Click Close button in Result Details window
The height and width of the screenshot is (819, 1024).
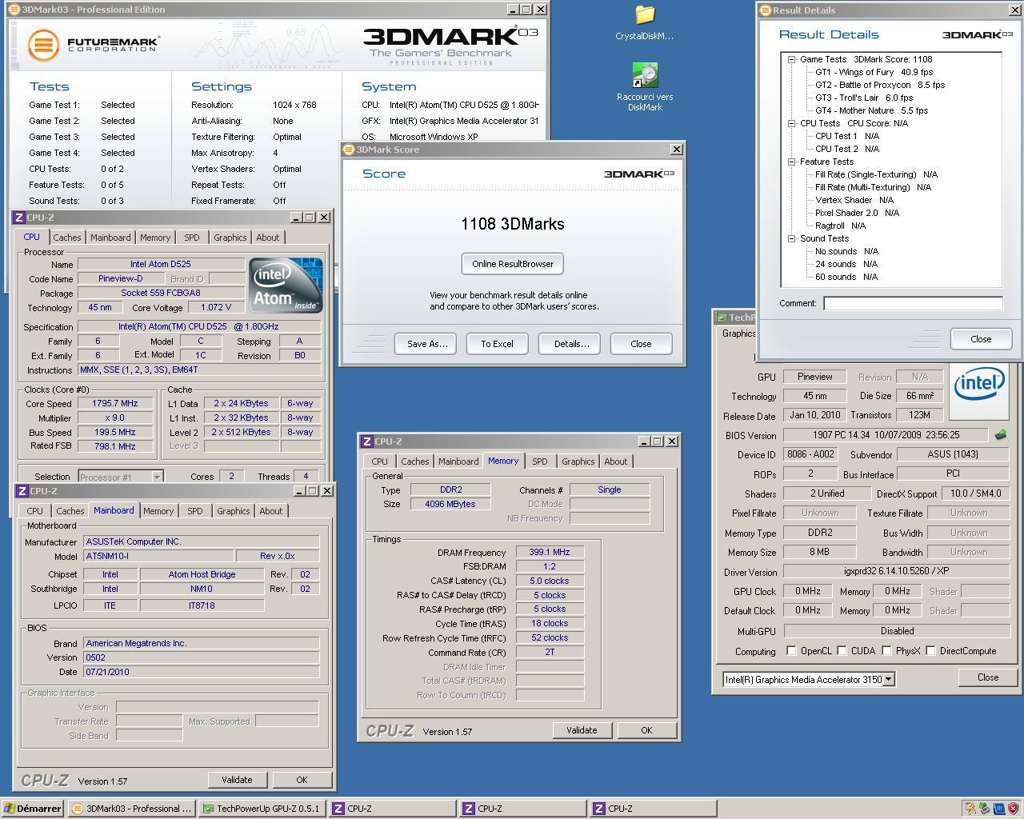click(x=981, y=339)
